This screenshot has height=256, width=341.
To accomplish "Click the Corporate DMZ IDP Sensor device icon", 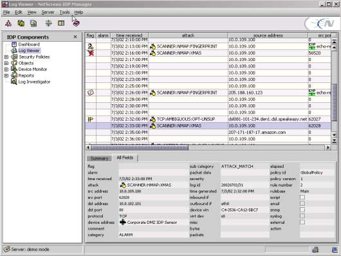I will click(123, 223).
